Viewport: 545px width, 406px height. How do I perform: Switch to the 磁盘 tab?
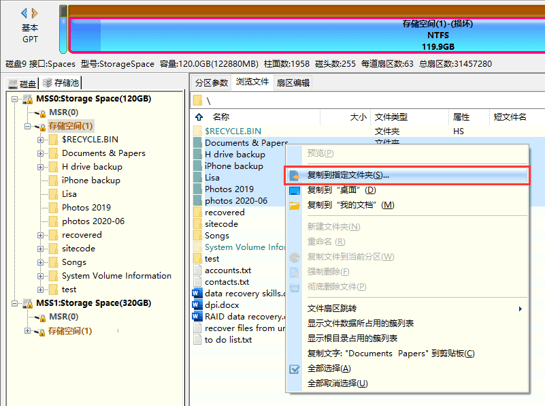pos(22,84)
